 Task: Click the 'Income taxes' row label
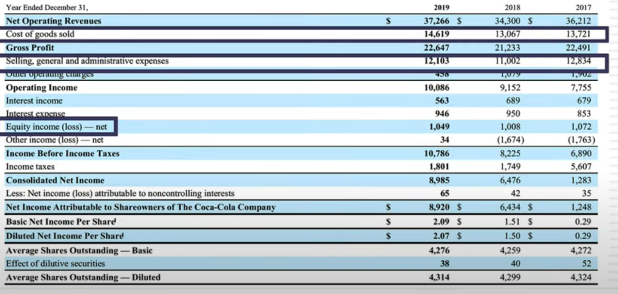pyautogui.click(x=30, y=166)
